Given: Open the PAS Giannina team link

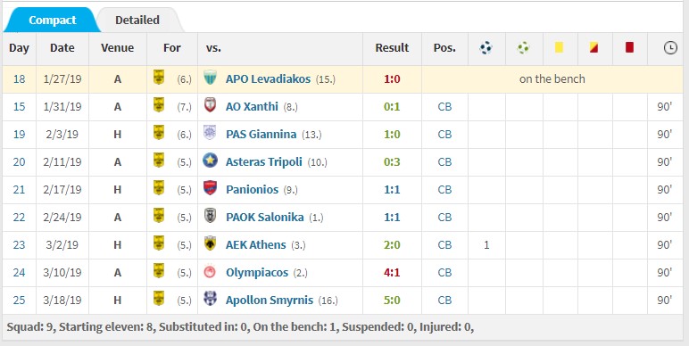Looking at the screenshot, I should 261,134.
